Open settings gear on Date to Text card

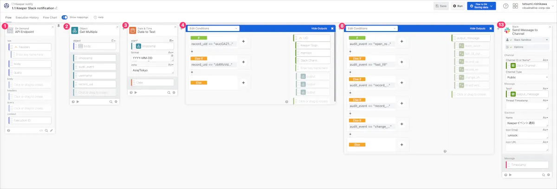[174, 93]
